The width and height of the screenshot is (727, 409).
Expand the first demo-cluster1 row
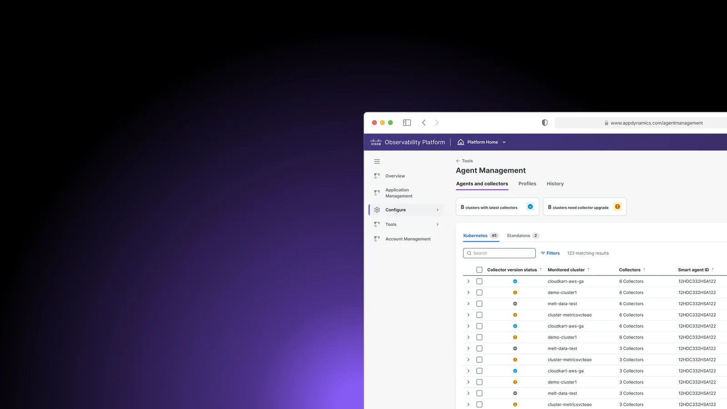[468, 293]
